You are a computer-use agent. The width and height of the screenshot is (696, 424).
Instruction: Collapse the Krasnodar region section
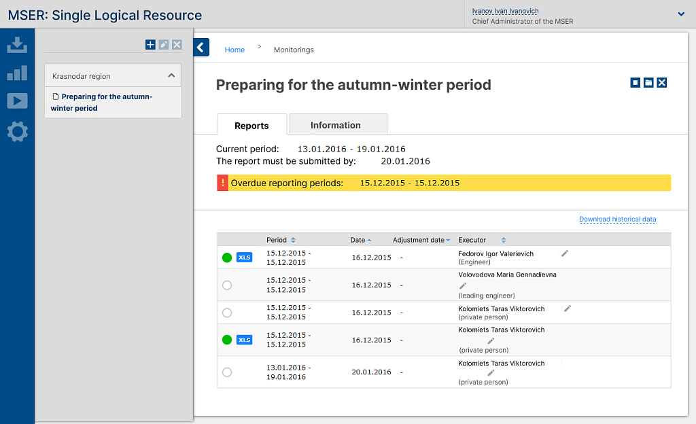click(171, 76)
